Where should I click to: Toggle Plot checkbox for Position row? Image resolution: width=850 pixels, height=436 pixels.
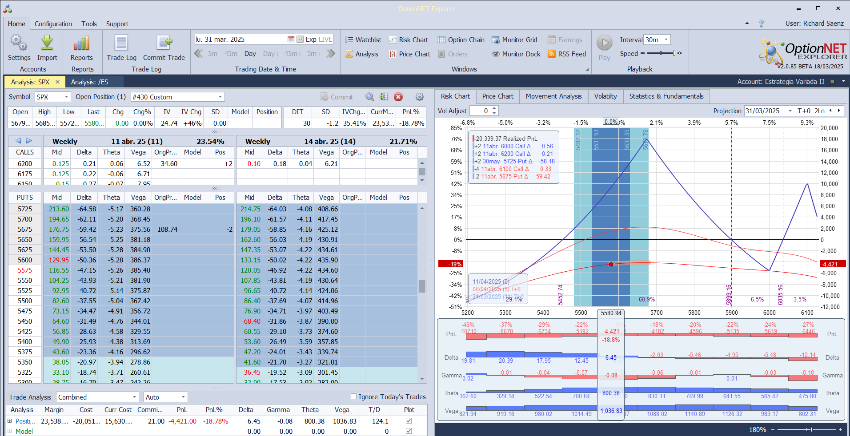[409, 421]
